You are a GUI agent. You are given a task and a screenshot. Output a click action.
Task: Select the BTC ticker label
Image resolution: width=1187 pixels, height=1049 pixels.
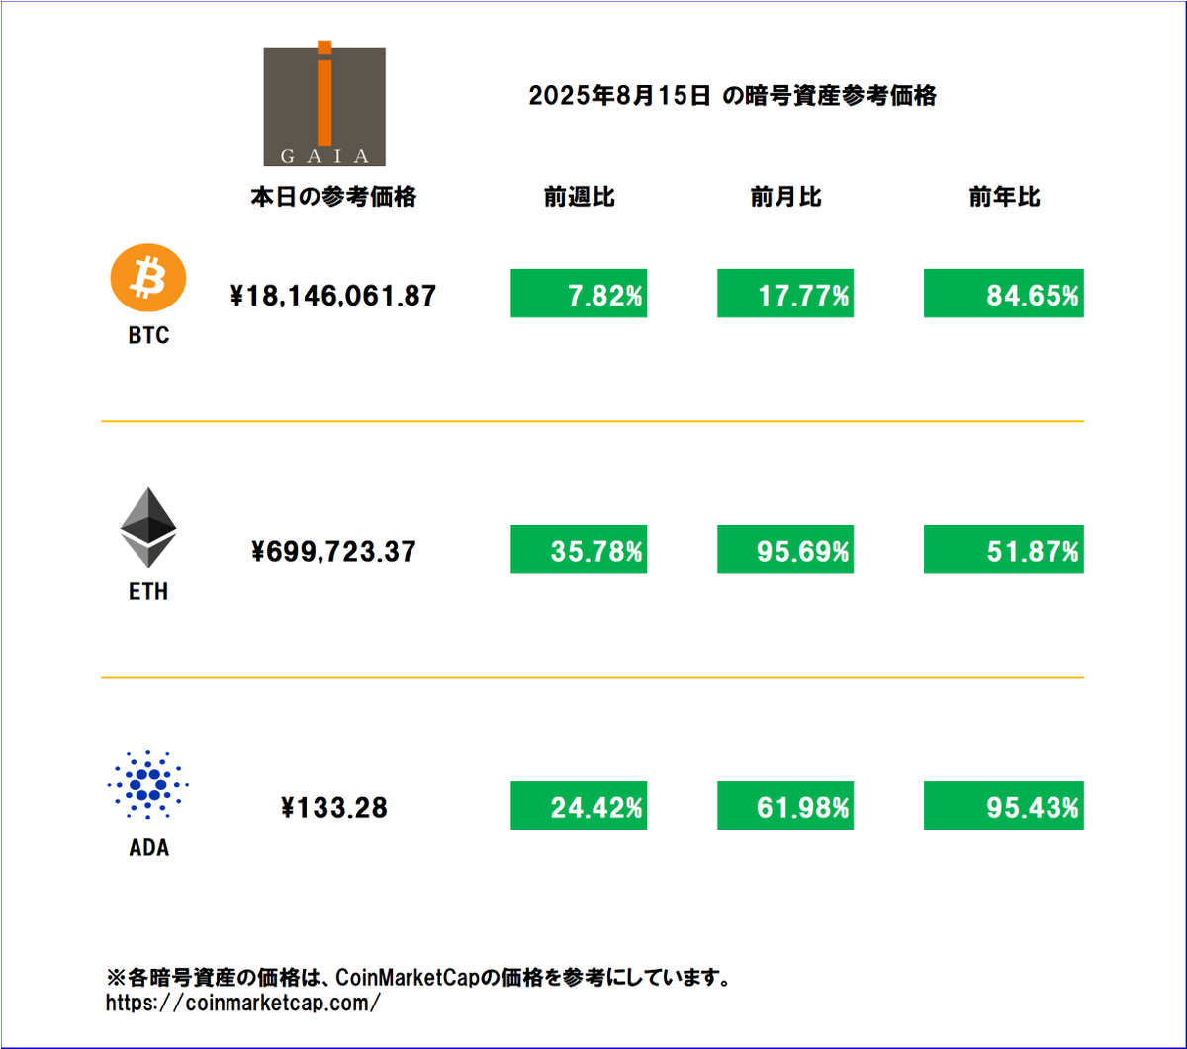[148, 336]
